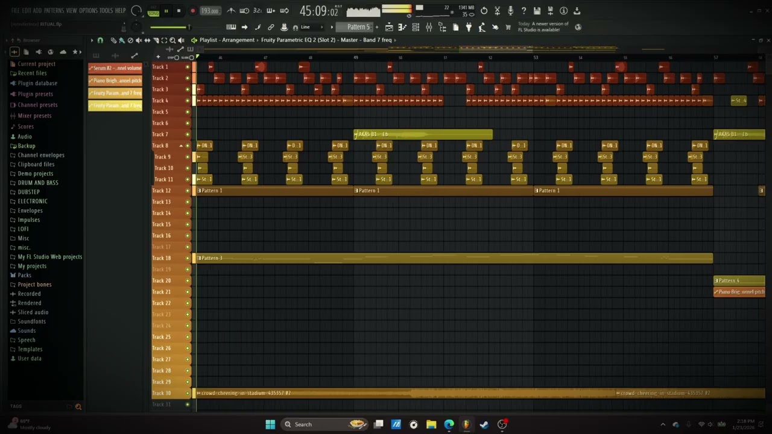This screenshot has height=434, width=772.
Task: Select the playlist magnet snap icon
Action: coord(100,40)
